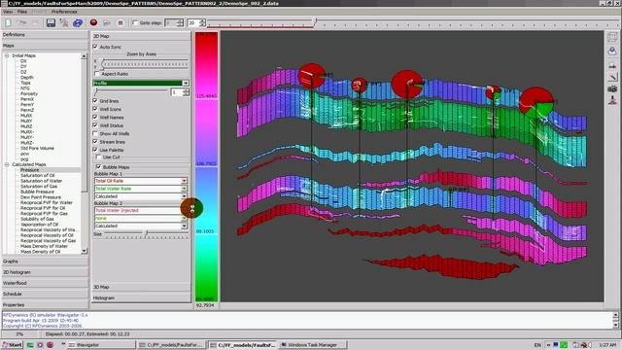Viewport: 622px width, 350px height.
Task: Open the Properties panel tab
Action: (x=45, y=304)
